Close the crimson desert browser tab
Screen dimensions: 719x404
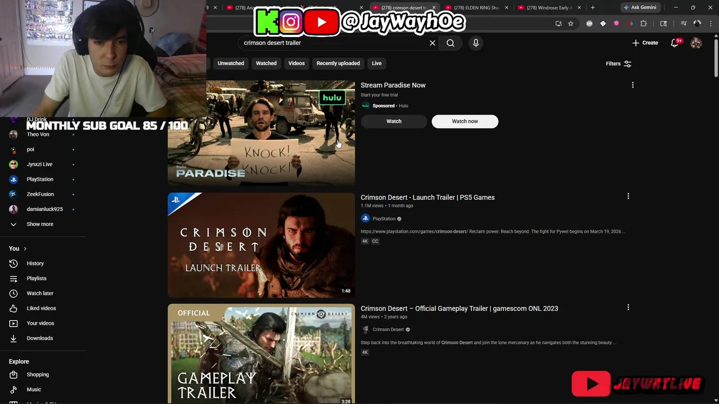coord(434,8)
